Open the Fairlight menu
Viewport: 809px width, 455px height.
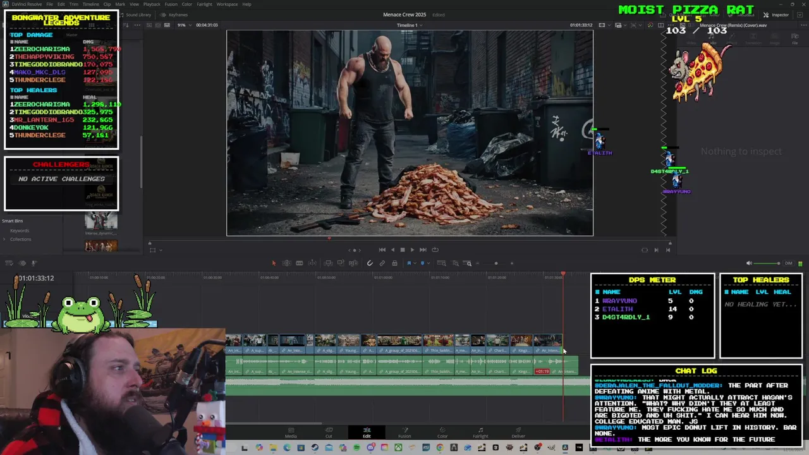coord(204,4)
